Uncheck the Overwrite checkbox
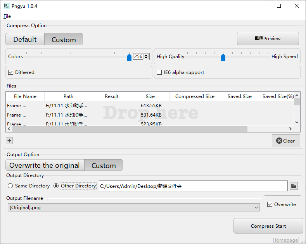 click(x=270, y=204)
